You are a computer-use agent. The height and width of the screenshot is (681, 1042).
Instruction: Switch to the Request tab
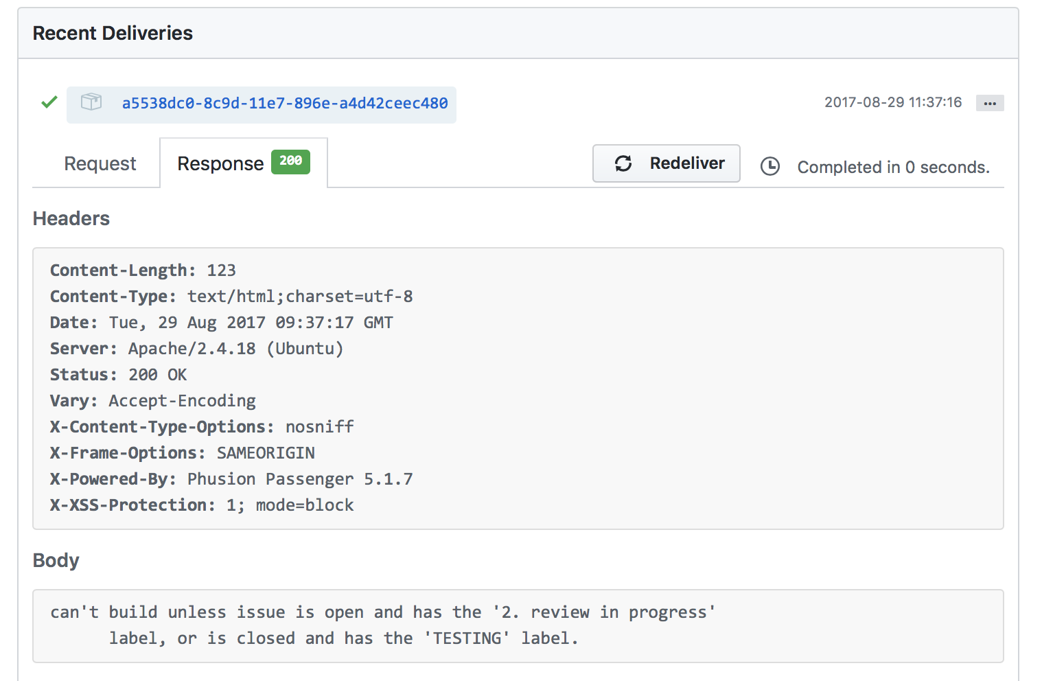click(100, 164)
